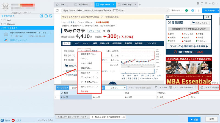This screenshot has height=123, width=220.
Task: Click the spider logo avatar
Action: (x=5, y=7)
